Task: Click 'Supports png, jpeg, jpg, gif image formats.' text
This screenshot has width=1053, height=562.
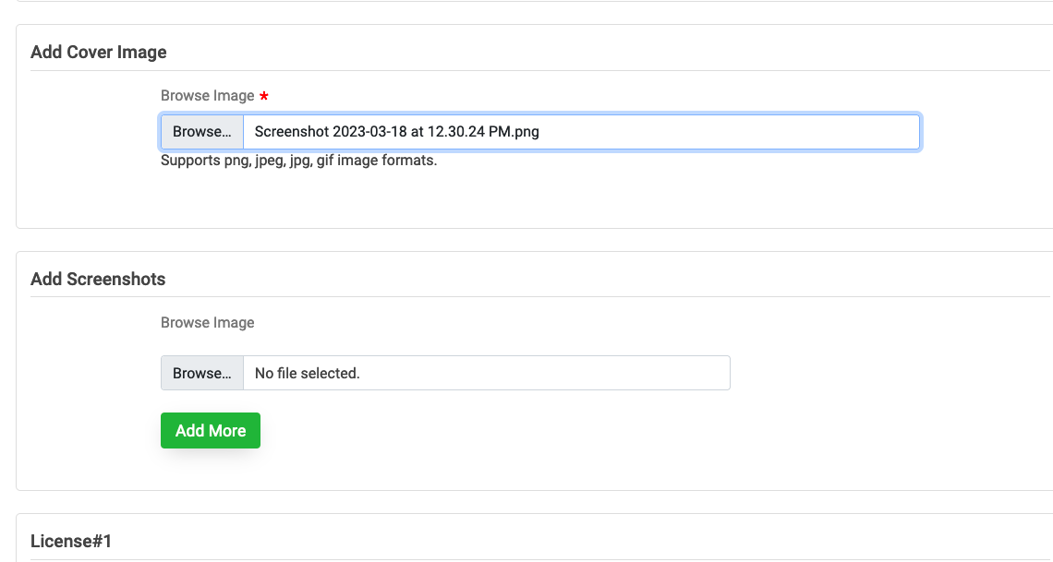Action: click(x=299, y=161)
